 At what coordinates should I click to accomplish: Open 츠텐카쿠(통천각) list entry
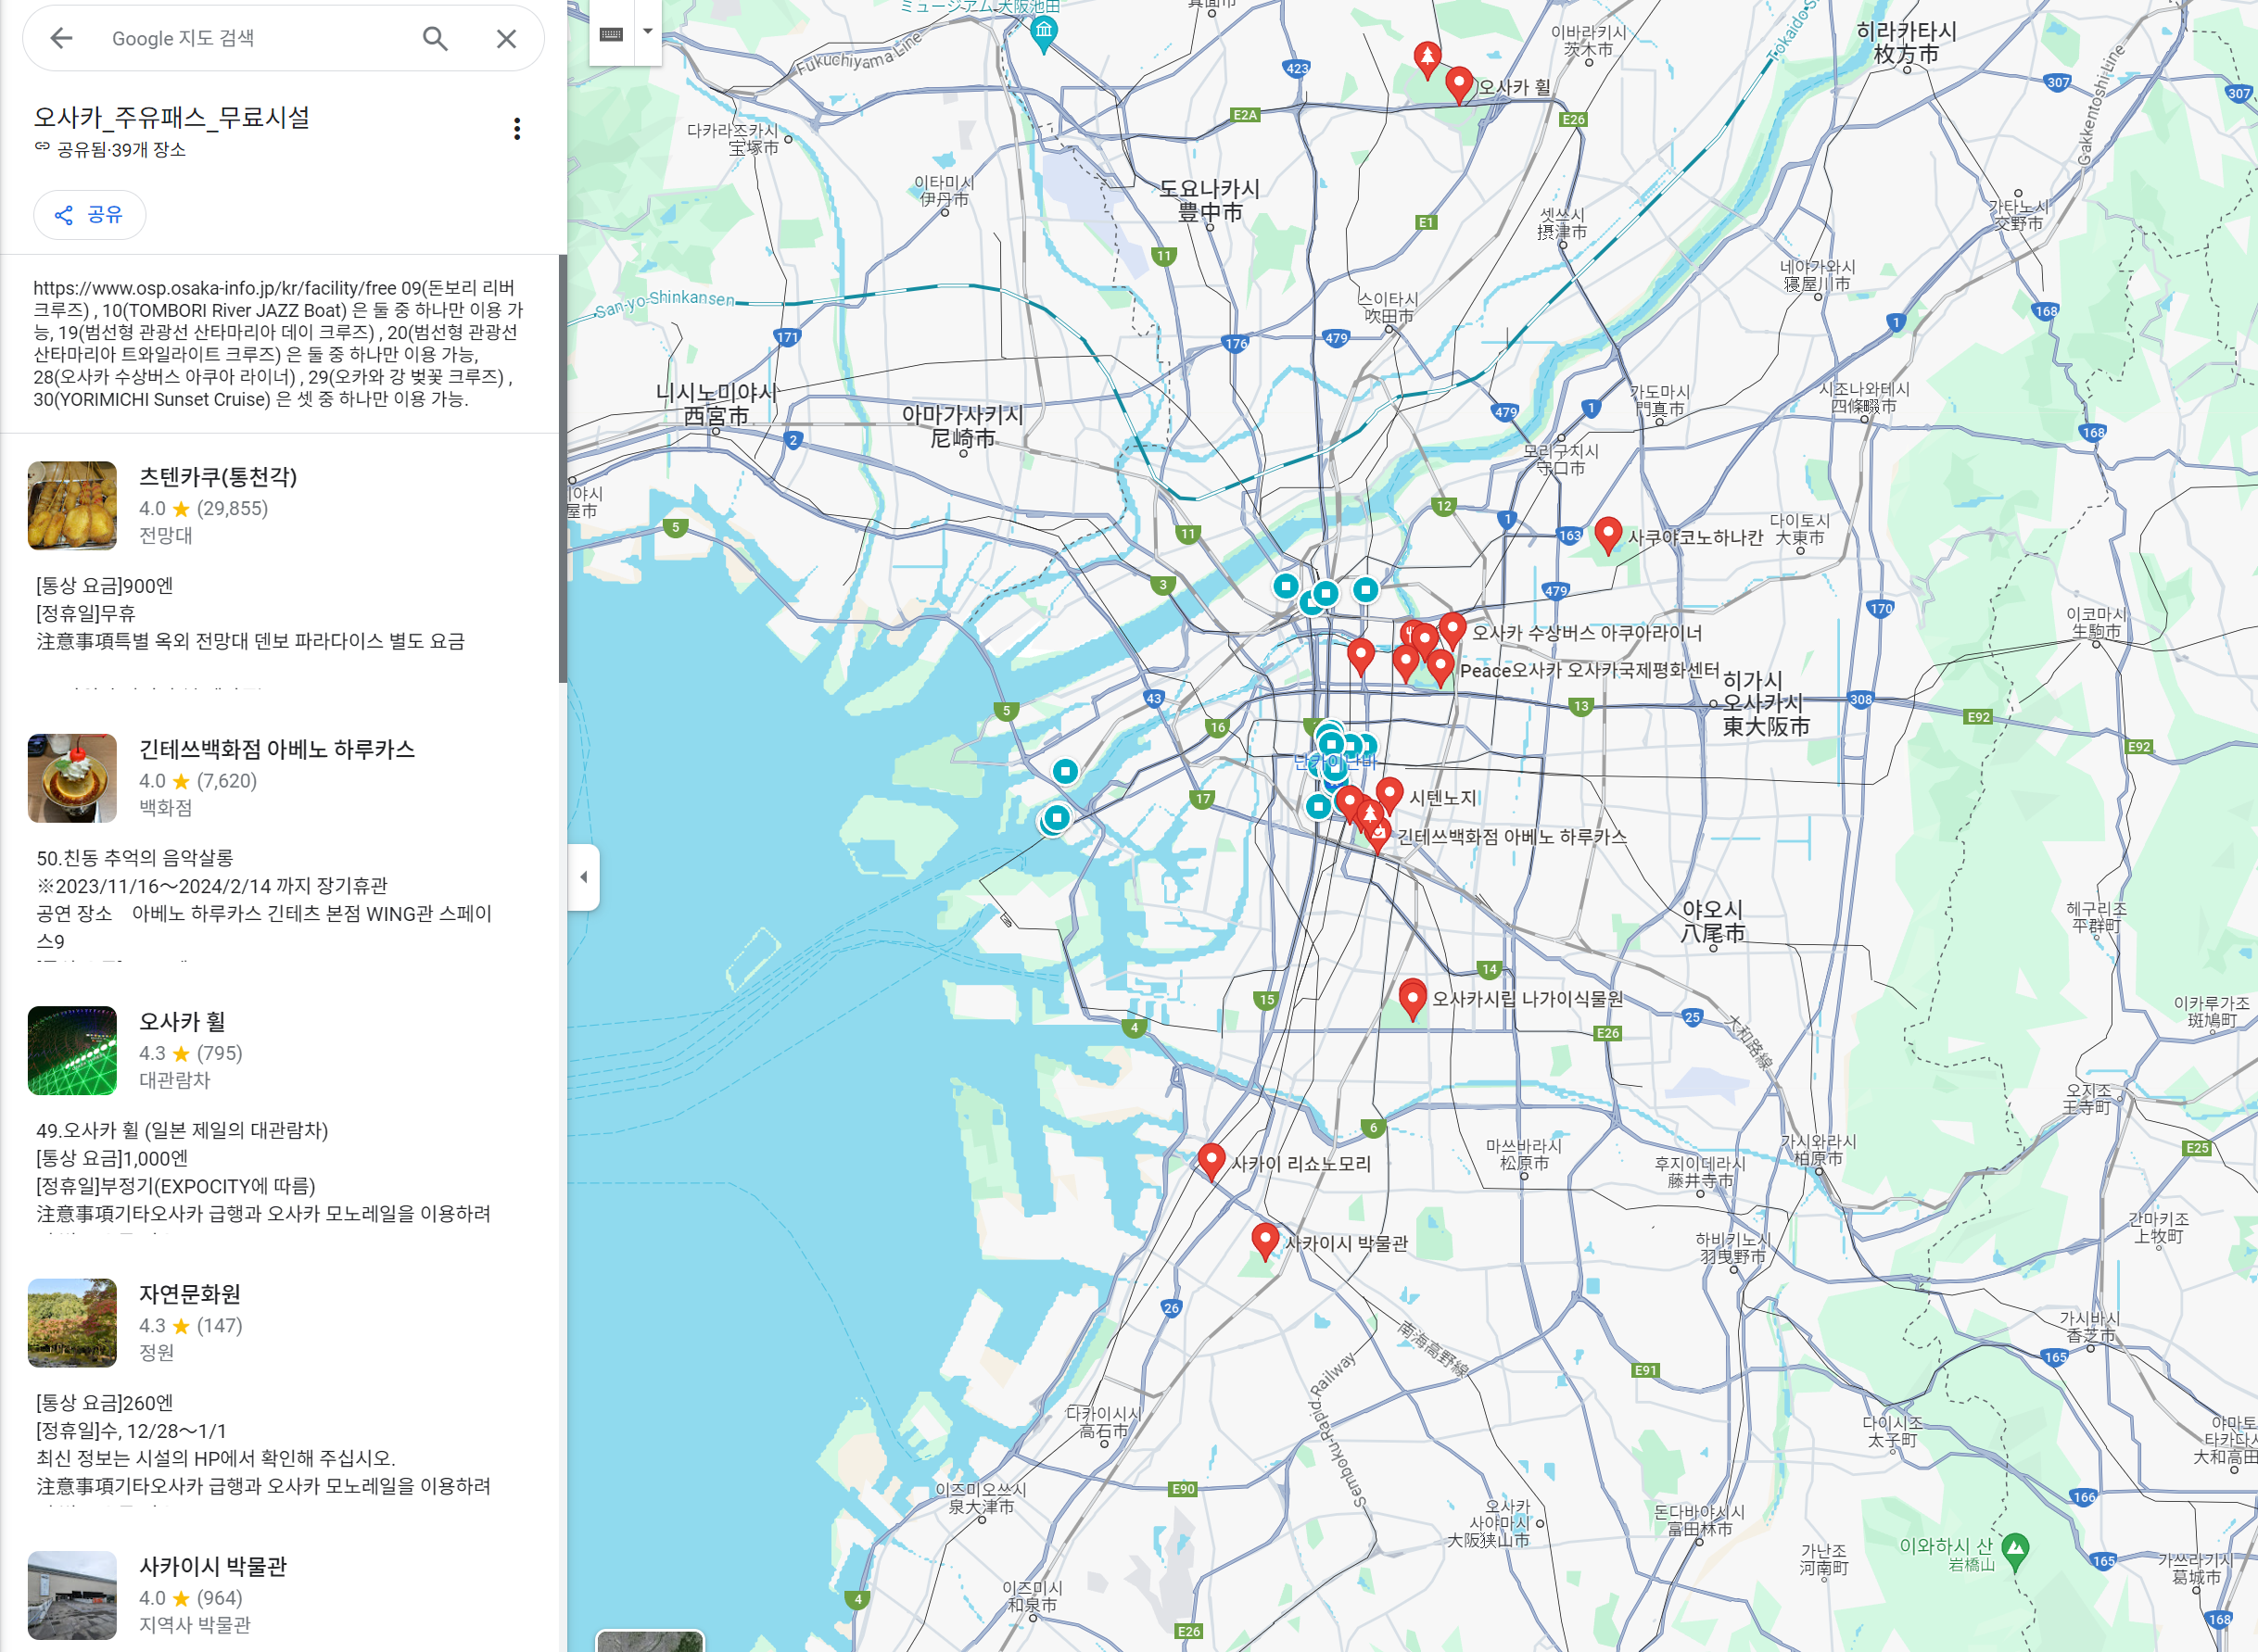218,477
